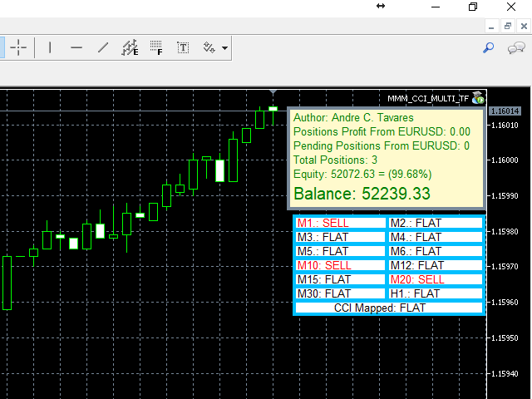
Task: Open the search magnifier
Action: coord(488,47)
